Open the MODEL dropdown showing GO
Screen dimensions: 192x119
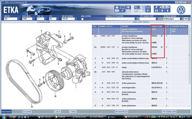(12, 19)
